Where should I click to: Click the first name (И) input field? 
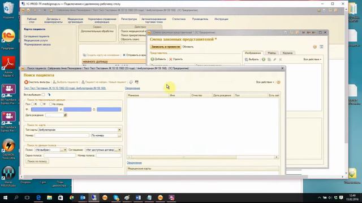pyautogui.click(x=77, y=109)
